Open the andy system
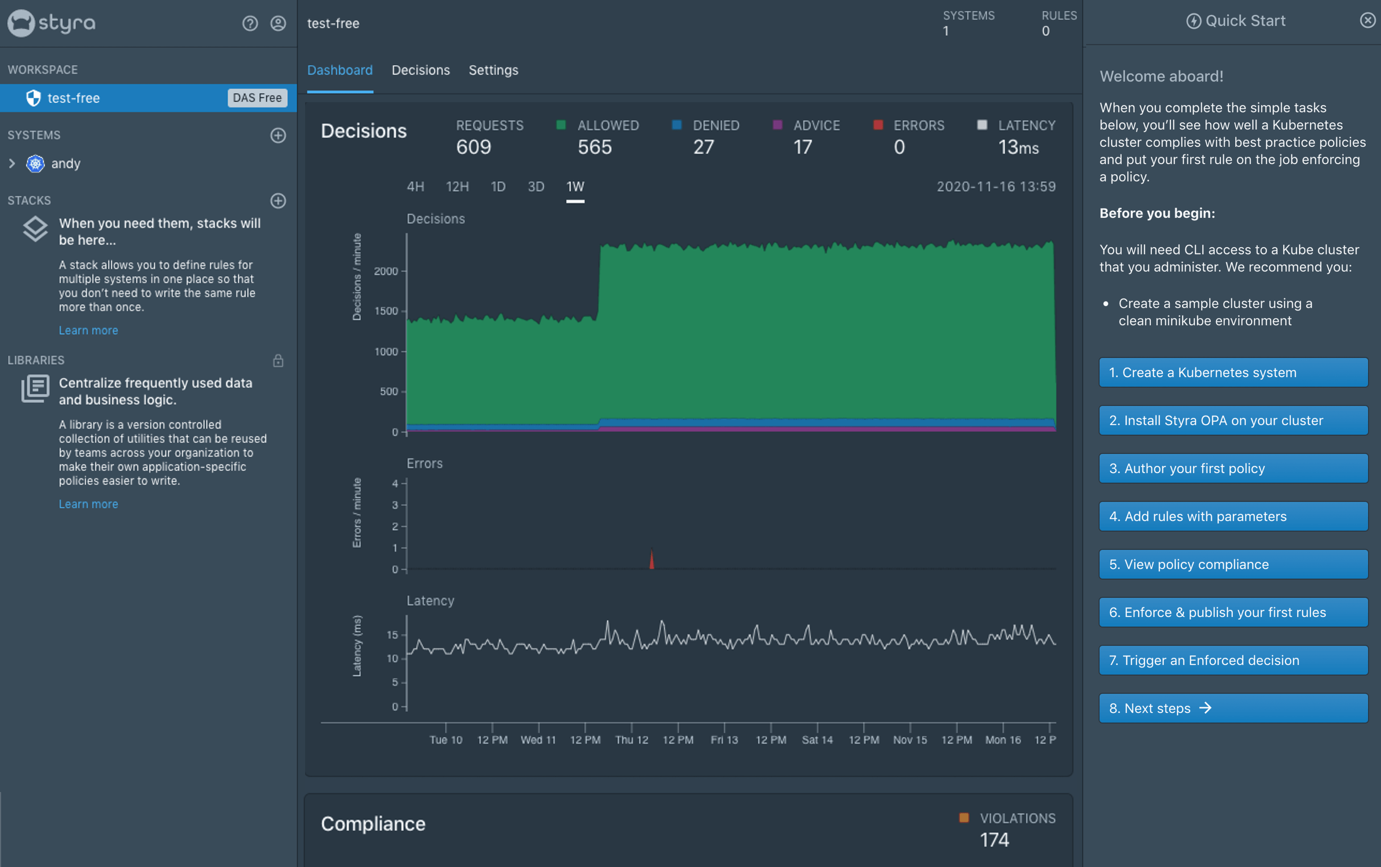Viewport: 1381px width, 867px height. coord(66,163)
